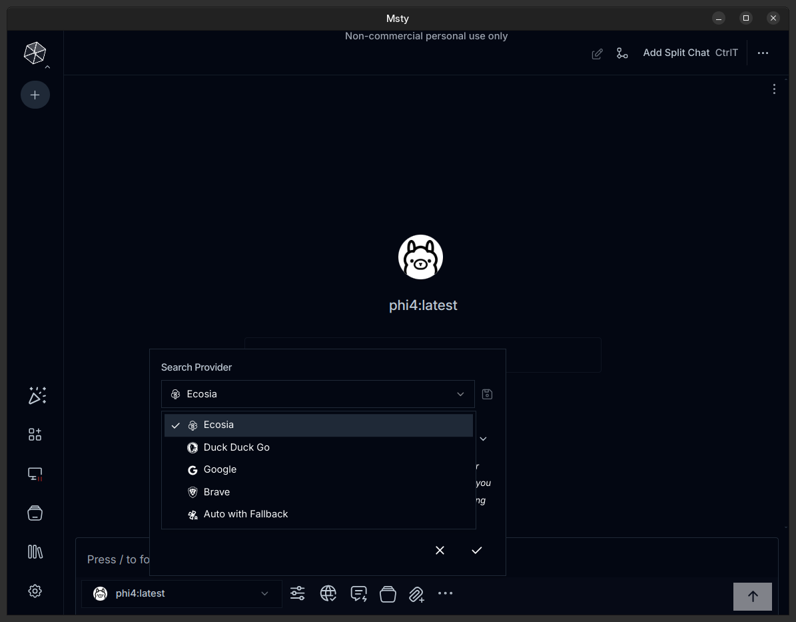This screenshot has height=622, width=796.
Task: Pick Auto with Fallback option
Action: pyautogui.click(x=245, y=514)
